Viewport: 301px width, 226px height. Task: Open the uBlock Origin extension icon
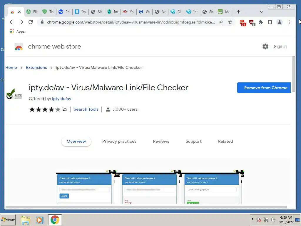pyautogui.click(x=252, y=23)
